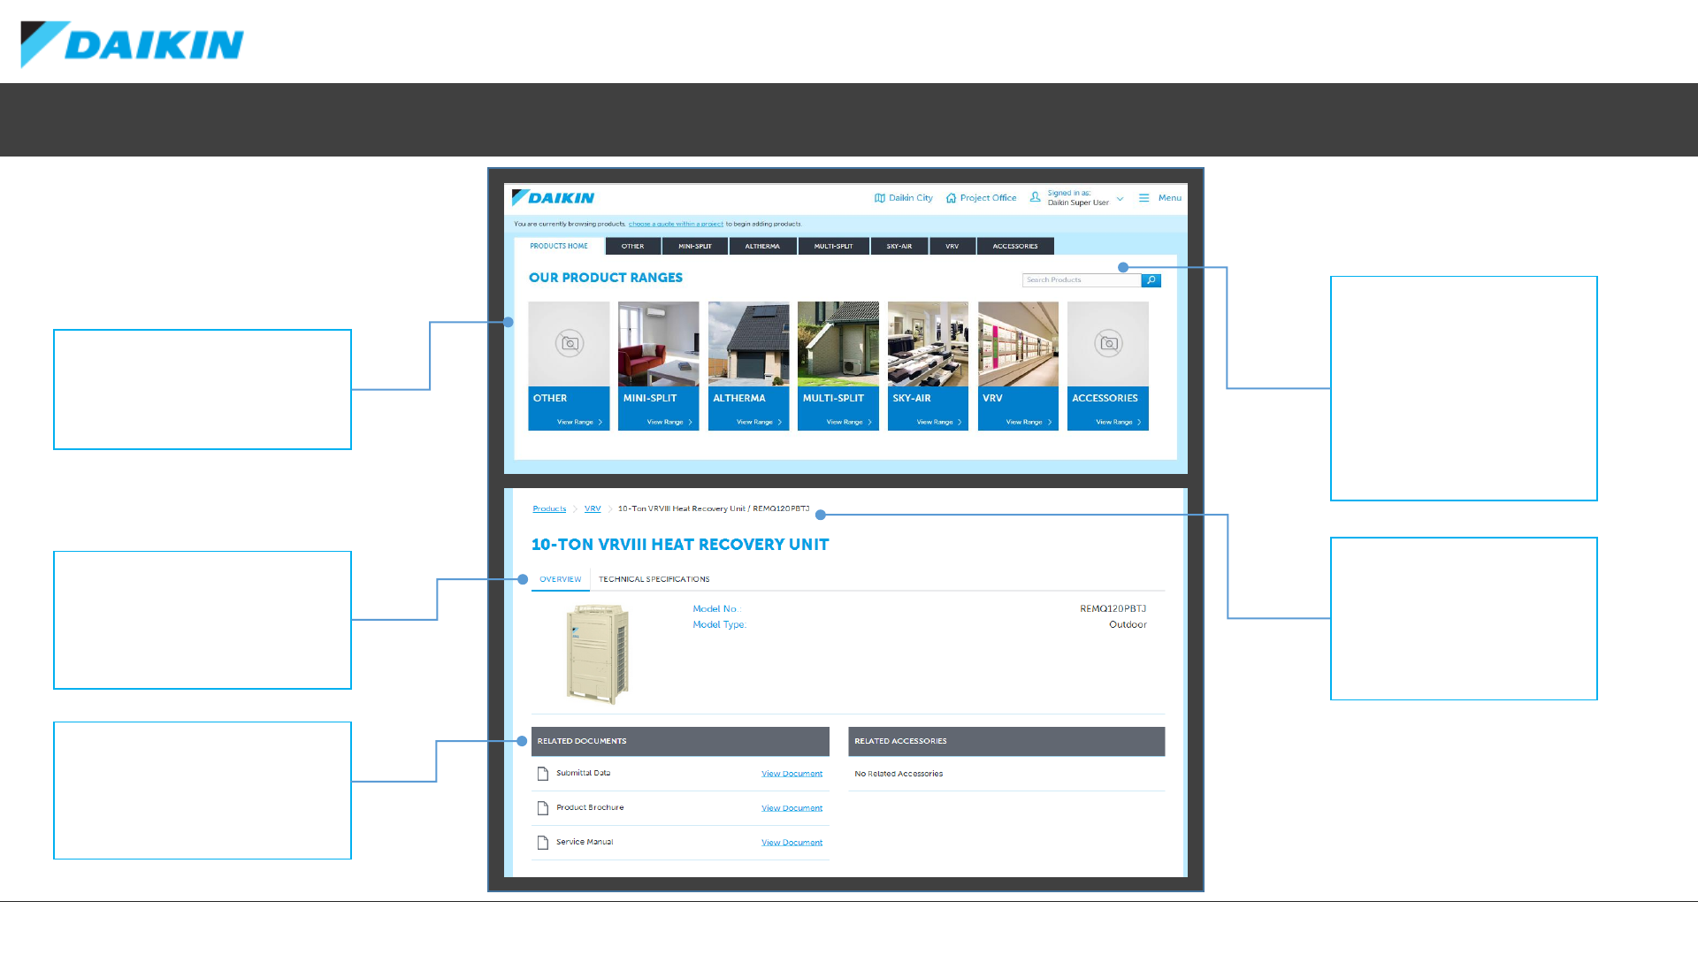The width and height of the screenshot is (1698, 955).
Task: Click the Multi-Split range thumbnail image
Action: [838, 344]
